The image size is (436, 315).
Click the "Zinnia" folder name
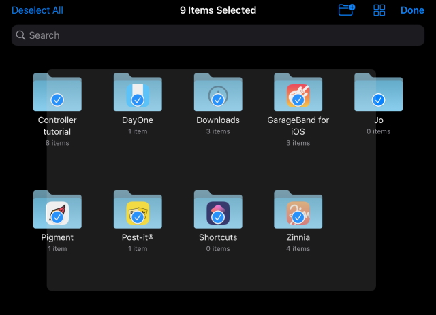pos(298,237)
